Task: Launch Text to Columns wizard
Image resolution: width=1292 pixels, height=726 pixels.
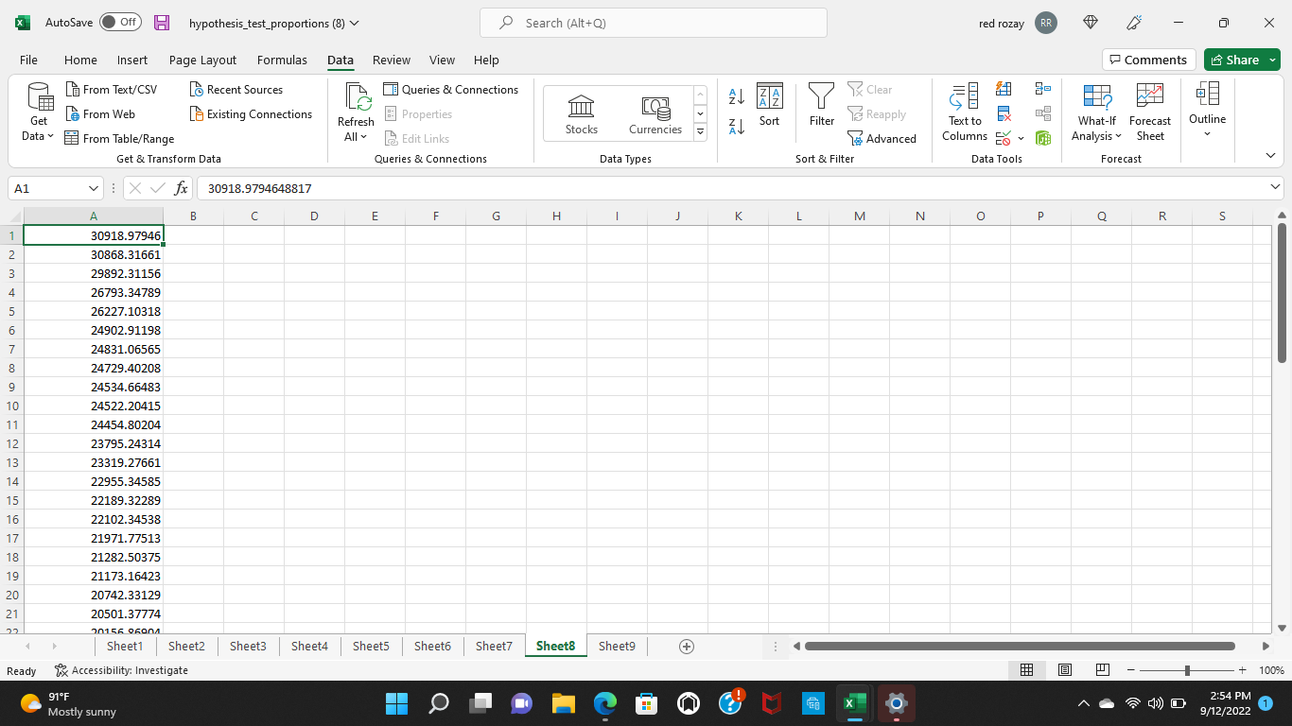Action: coord(965,112)
